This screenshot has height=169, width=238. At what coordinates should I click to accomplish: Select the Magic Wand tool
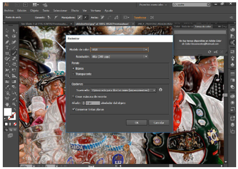7,36
